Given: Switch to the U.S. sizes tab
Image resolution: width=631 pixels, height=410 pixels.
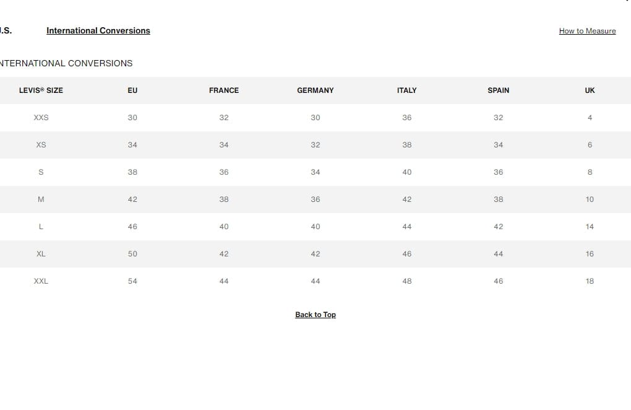Looking at the screenshot, I should point(5,30).
